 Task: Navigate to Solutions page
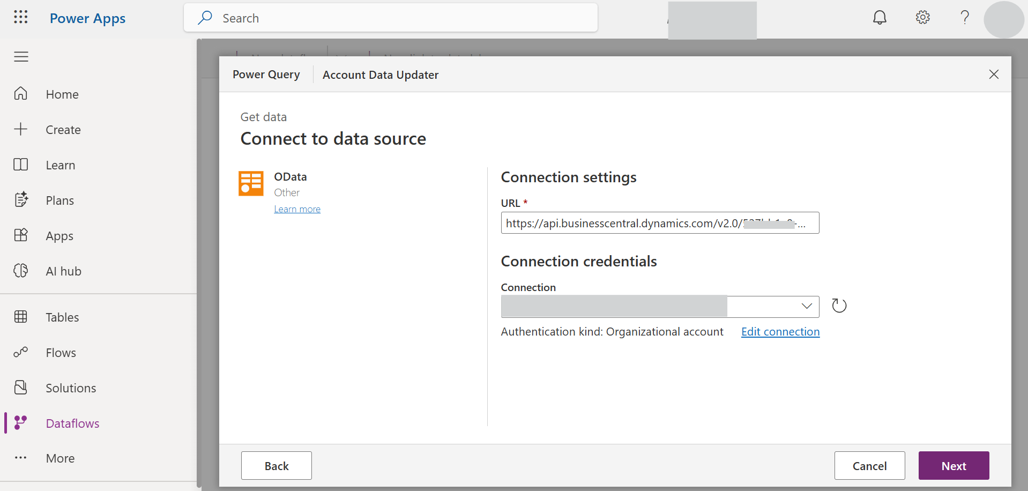[71, 388]
